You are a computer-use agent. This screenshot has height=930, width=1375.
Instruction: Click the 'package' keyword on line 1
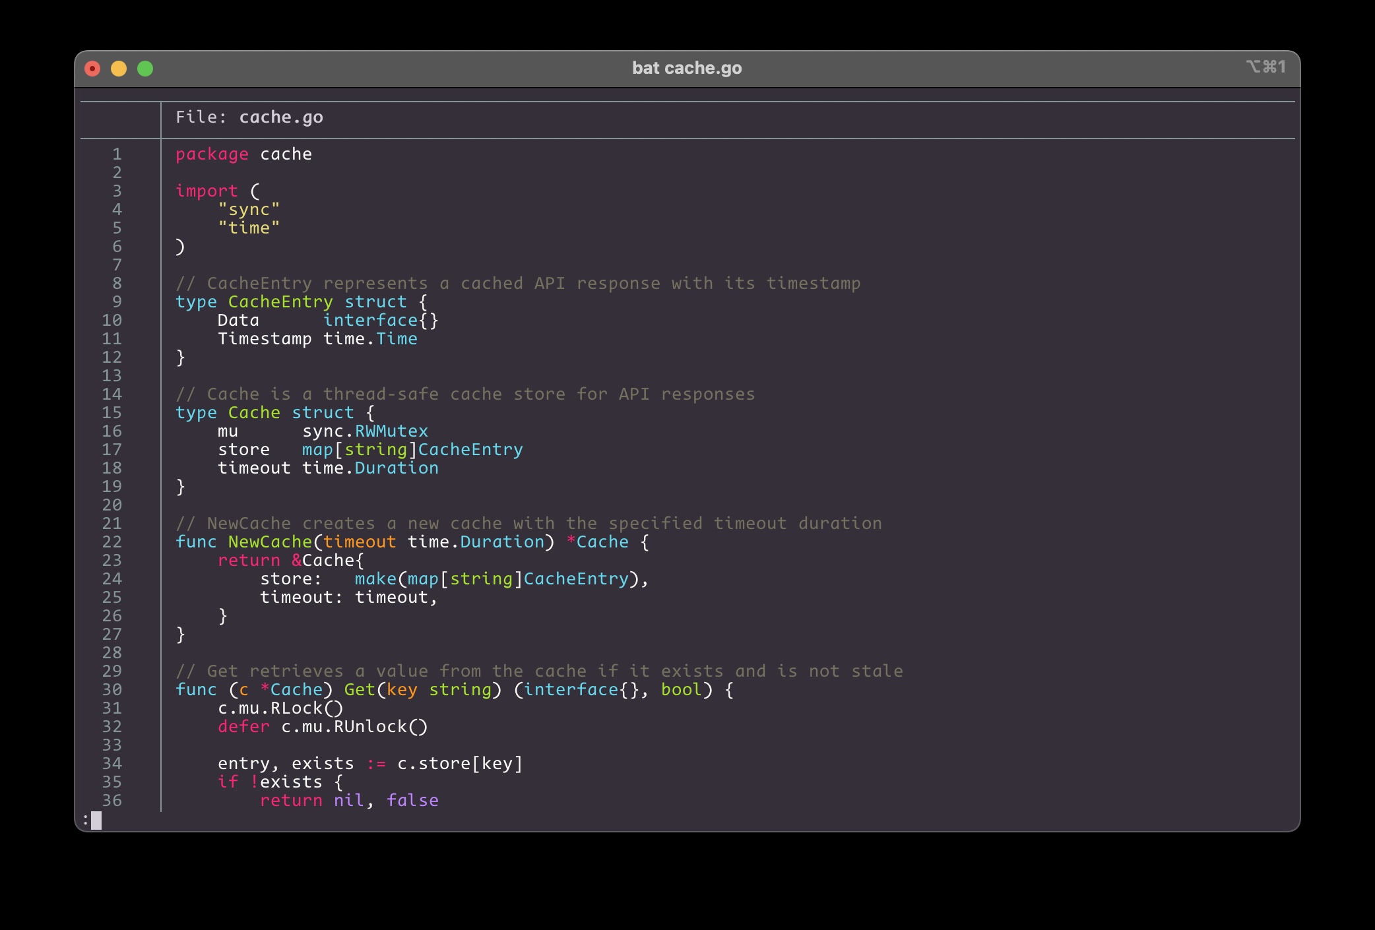click(x=212, y=154)
